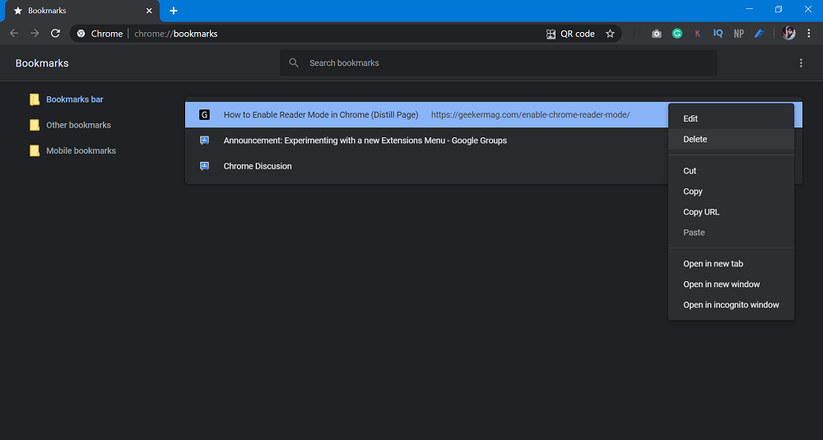Restore down the Chrome window
The width and height of the screenshot is (823, 440).
pyautogui.click(x=779, y=9)
